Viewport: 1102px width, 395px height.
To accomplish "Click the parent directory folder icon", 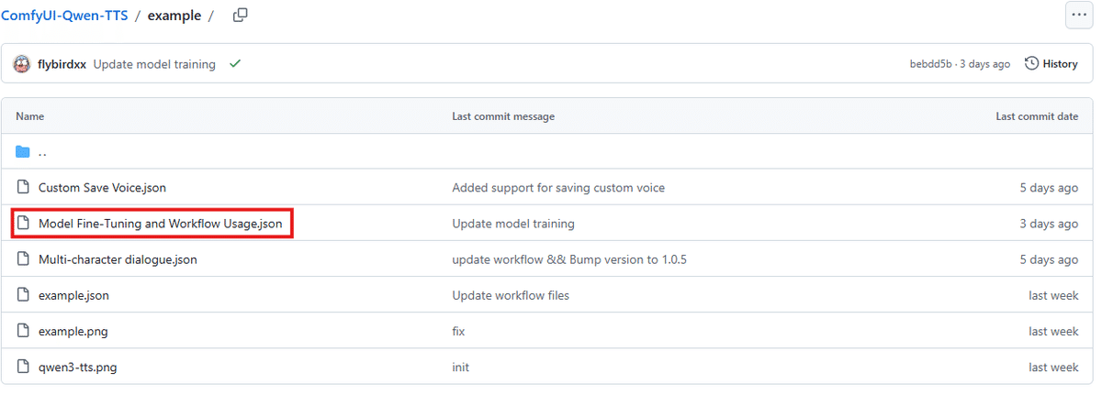I will 24,152.
